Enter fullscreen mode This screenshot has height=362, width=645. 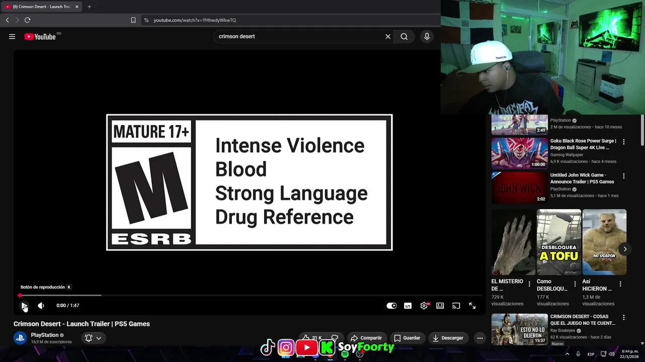pyautogui.click(x=472, y=306)
